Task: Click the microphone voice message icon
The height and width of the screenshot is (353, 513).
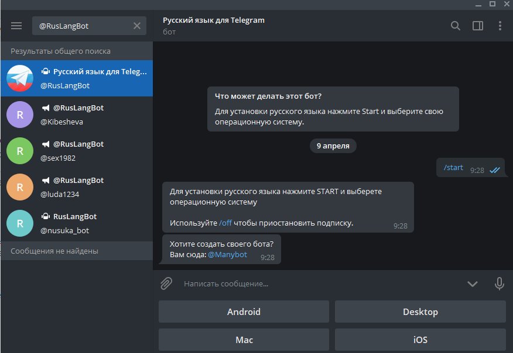Action: pyautogui.click(x=500, y=283)
